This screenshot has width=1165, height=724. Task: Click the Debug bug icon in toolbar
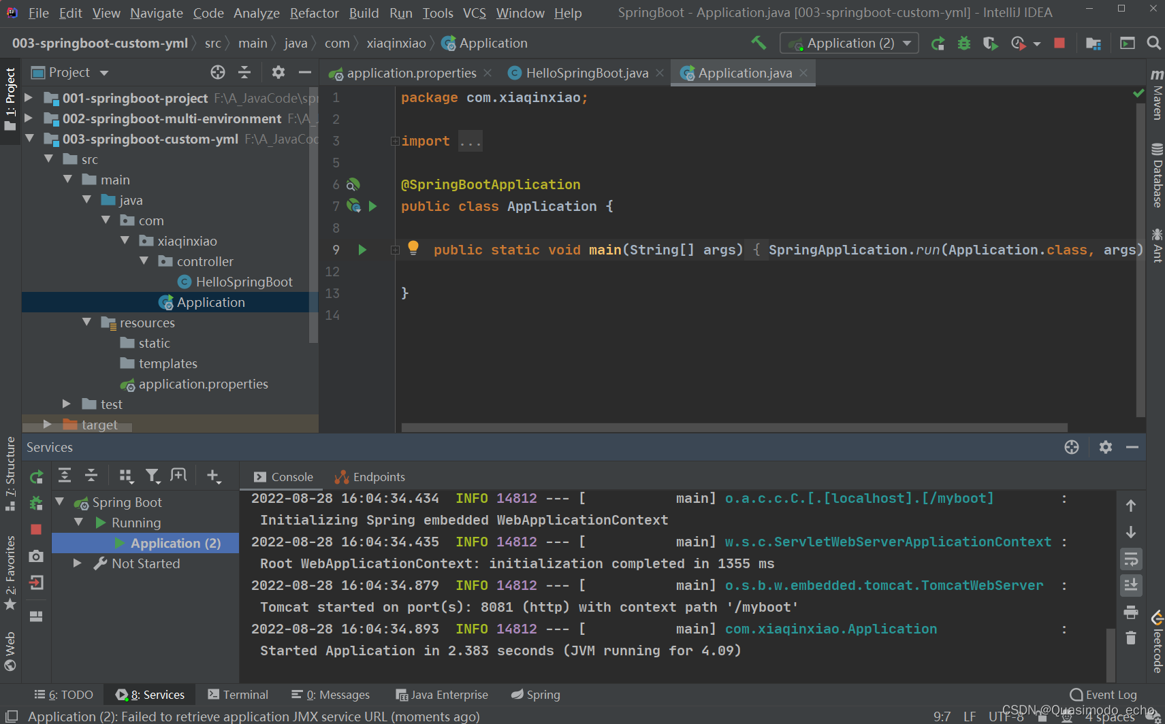click(x=964, y=44)
